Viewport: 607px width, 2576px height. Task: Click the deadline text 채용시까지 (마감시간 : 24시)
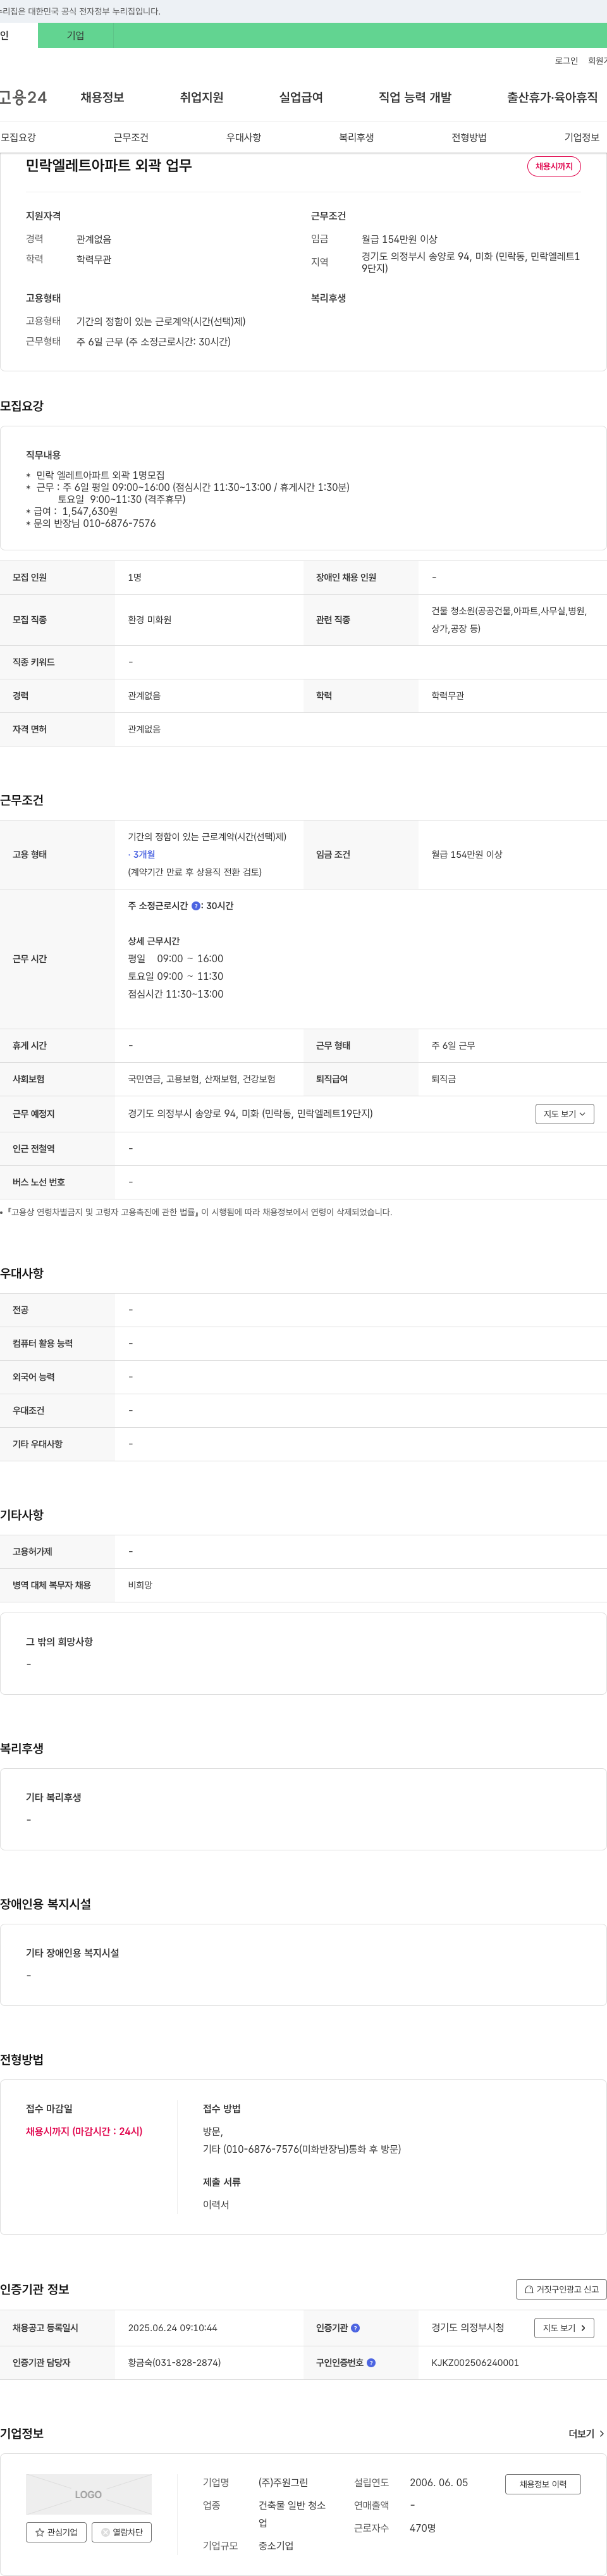tap(84, 2131)
